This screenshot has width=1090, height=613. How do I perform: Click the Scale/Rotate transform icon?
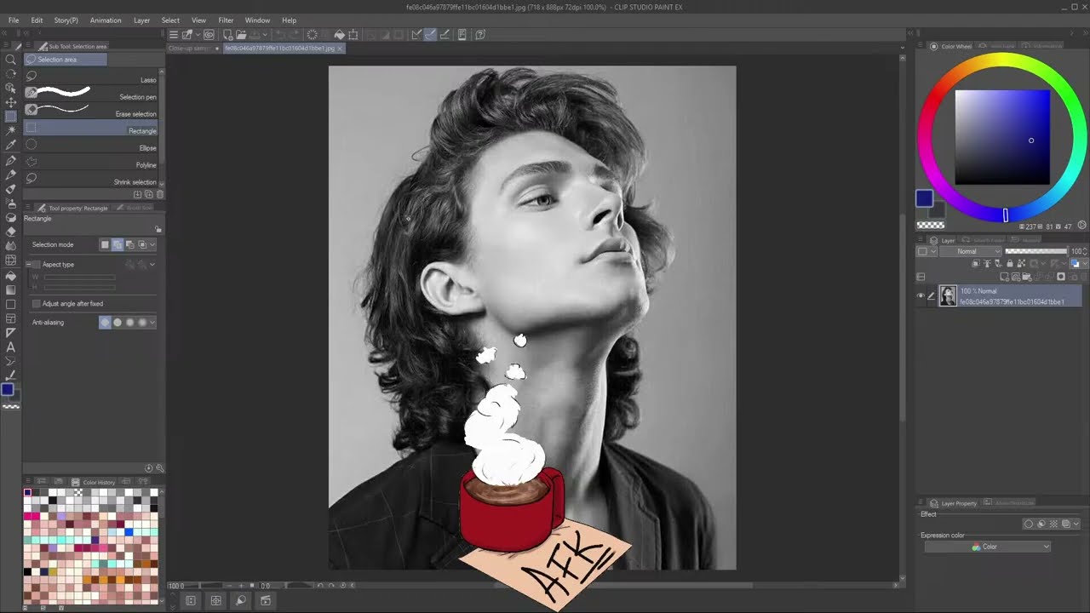coord(353,35)
